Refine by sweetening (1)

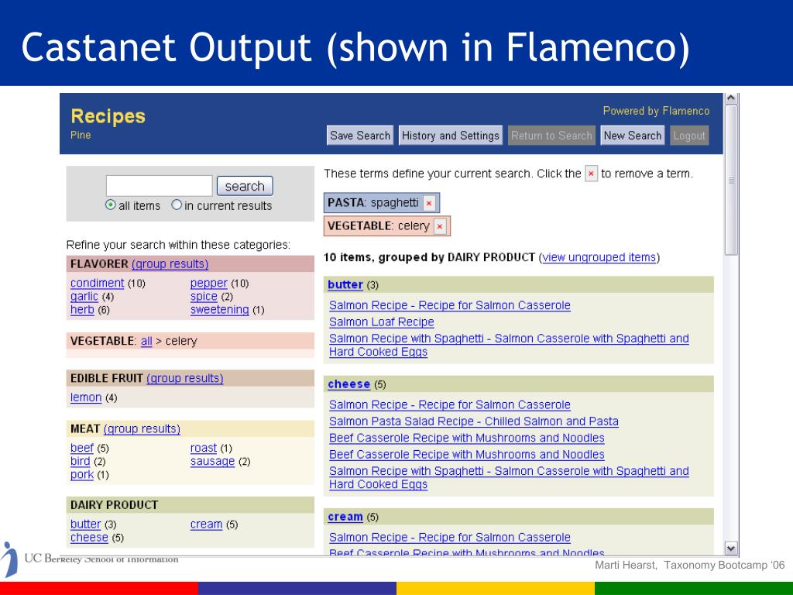click(219, 310)
